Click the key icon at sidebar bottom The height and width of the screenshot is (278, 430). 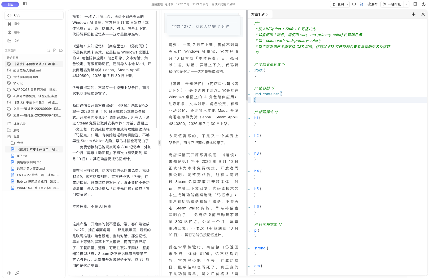tap(17, 273)
